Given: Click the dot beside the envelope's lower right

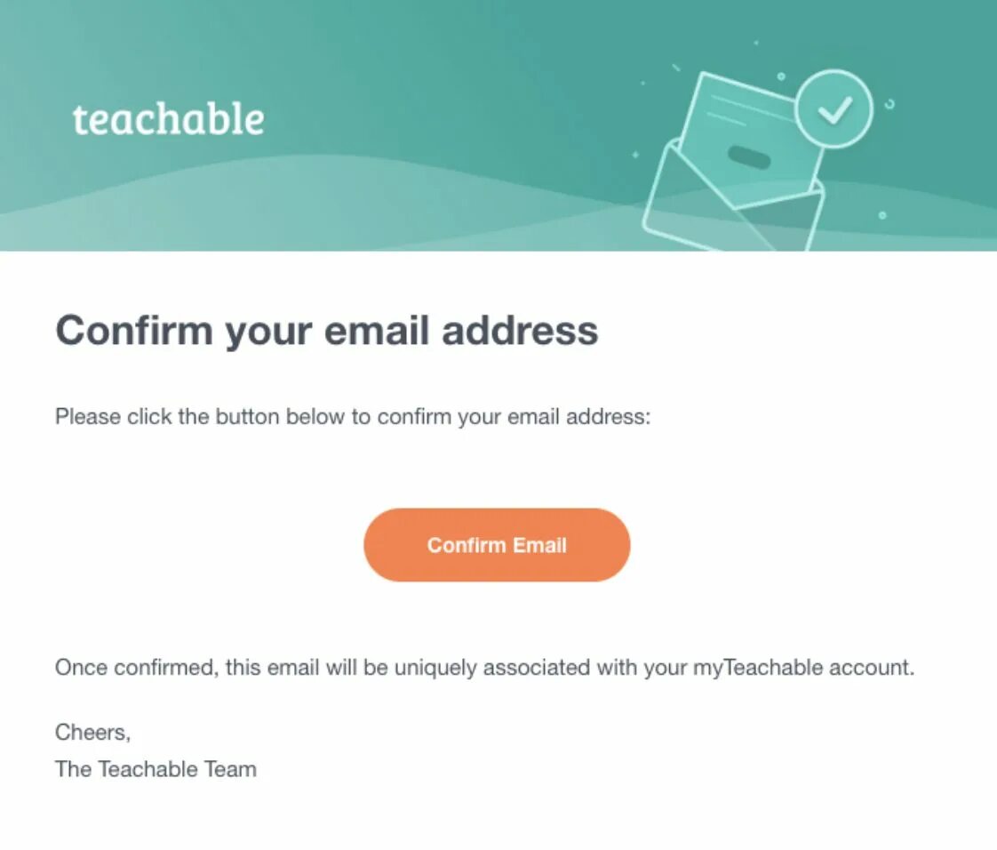Looking at the screenshot, I should pyautogui.click(x=881, y=215).
